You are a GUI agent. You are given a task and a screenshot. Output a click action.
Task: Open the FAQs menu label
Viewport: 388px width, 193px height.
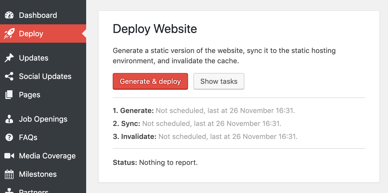(28, 138)
